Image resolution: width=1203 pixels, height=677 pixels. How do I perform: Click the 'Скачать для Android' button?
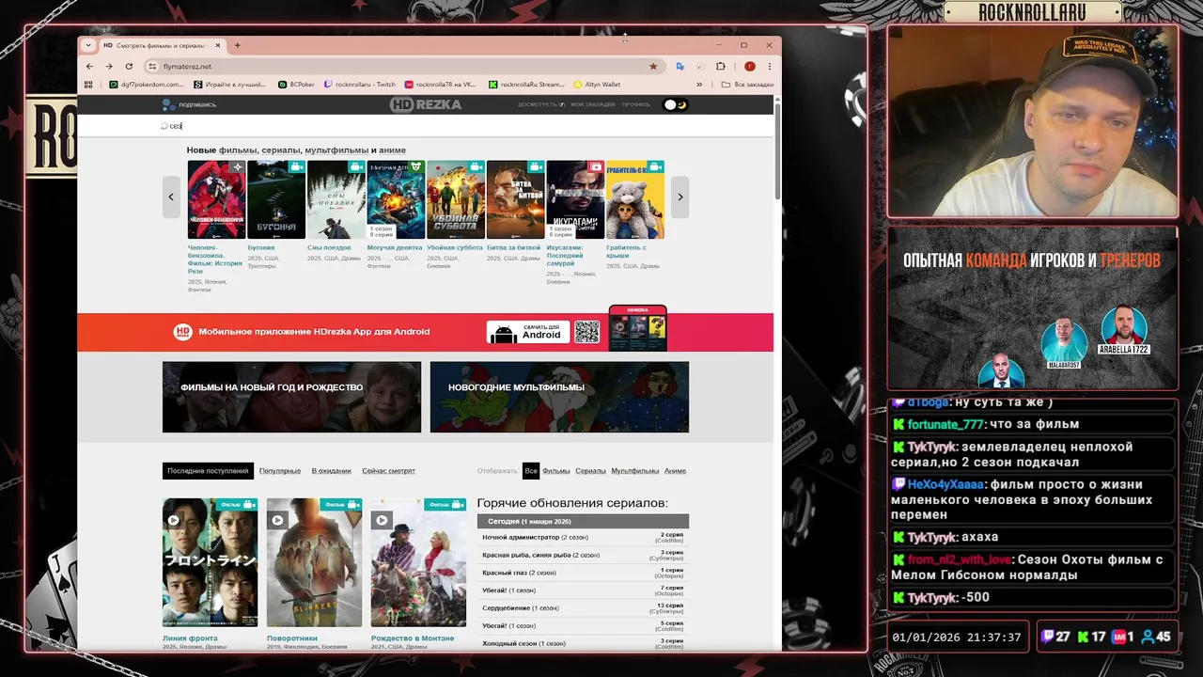(x=527, y=332)
